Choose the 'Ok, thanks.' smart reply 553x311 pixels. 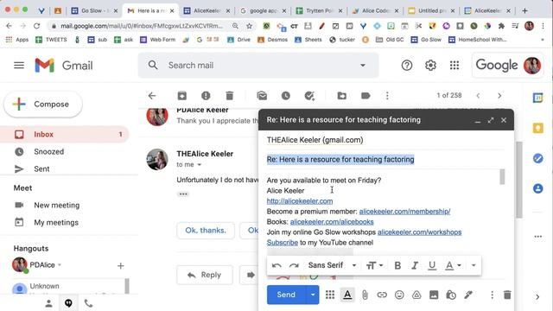click(206, 231)
